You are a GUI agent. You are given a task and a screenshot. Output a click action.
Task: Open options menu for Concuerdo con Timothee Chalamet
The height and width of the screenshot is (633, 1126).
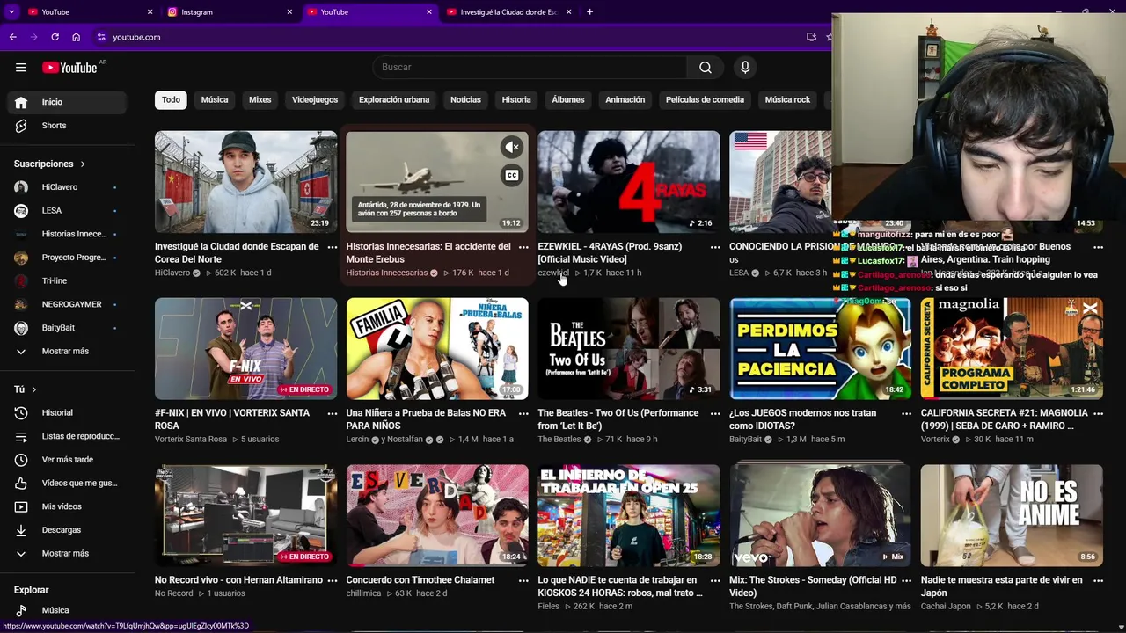523,580
